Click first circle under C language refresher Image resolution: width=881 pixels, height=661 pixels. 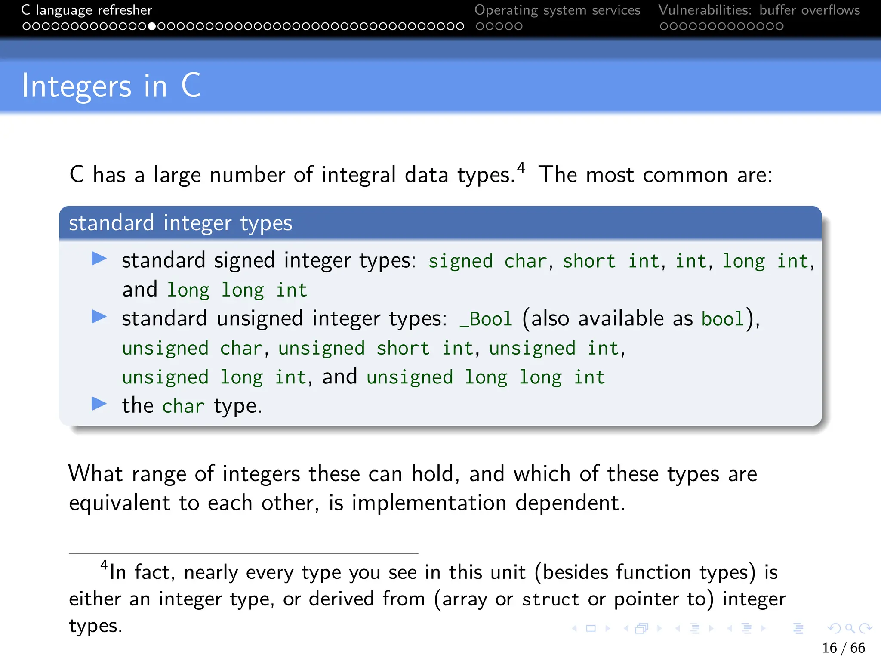(x=26, y=26)
